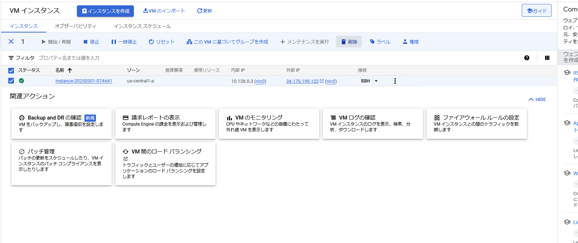Click メンテナンスを実行

(305, 42)
